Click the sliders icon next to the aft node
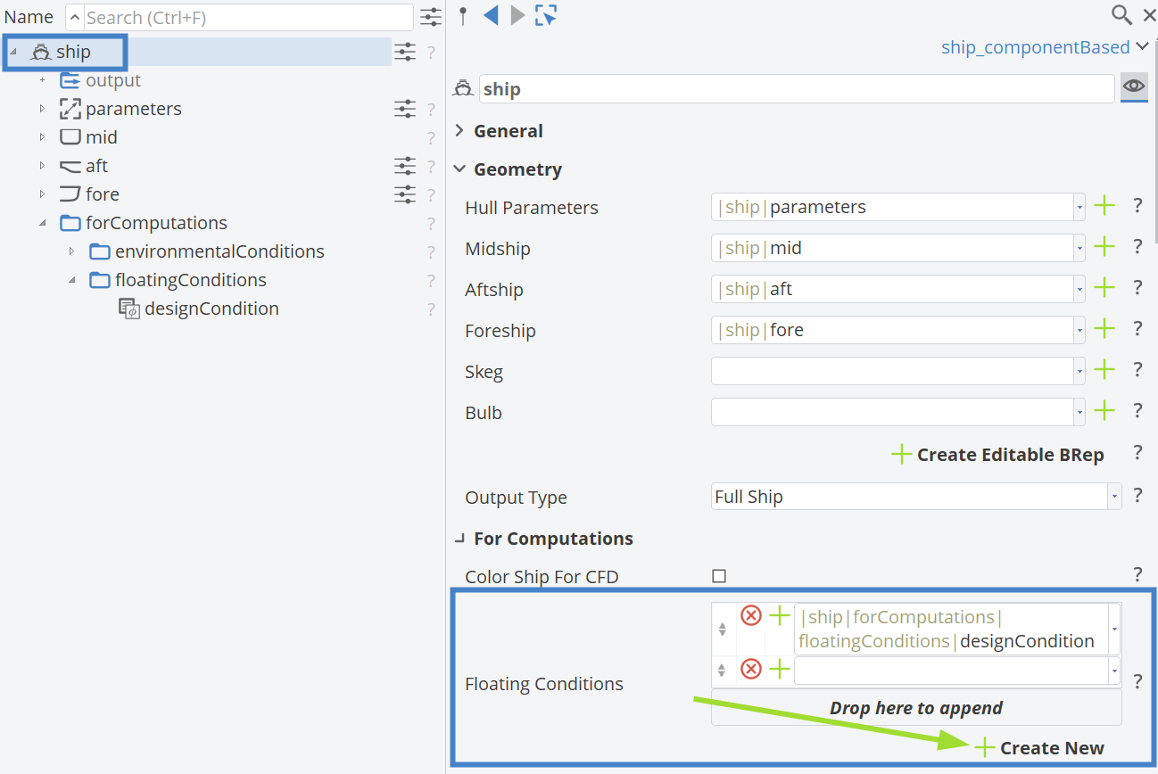 pyautogui.click(x=405, y=166)
